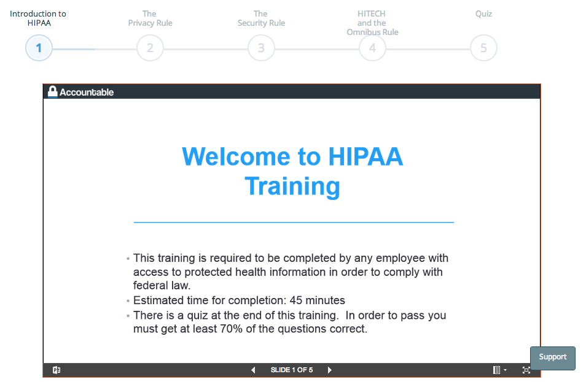Open the slide viewer options menu dropdown
Viewport: 586px width, 382px height.
click(x=499, y=370)
